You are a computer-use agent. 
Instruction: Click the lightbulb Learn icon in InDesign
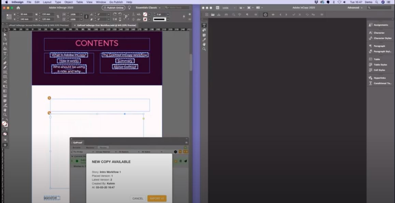(129, 8)
